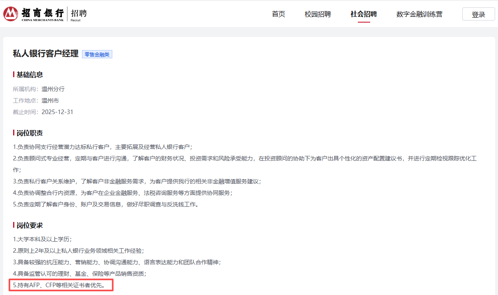Click responsibility item 5 about 反洗钱工作
This screenshot has width=498, height=295.
click(x=106, y=204)
